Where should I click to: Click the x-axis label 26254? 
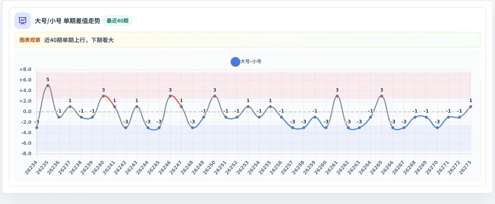(x=254, y=168)
